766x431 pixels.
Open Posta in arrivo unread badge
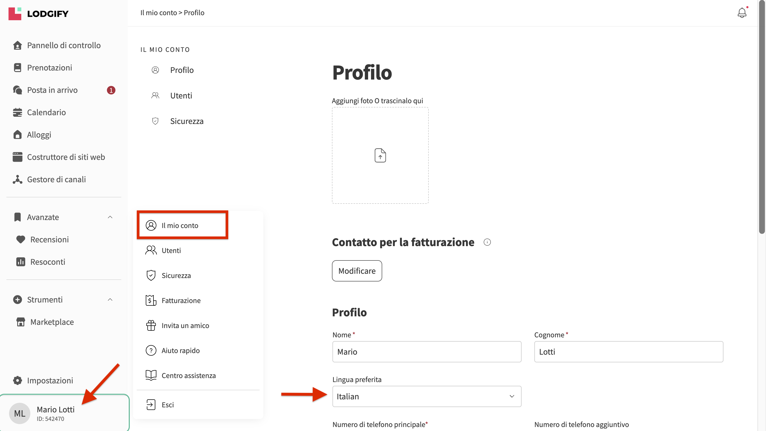[x=111, y=90]
